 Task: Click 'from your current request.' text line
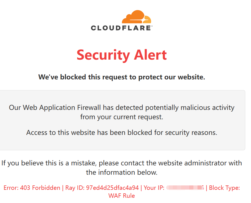(122, 117)
